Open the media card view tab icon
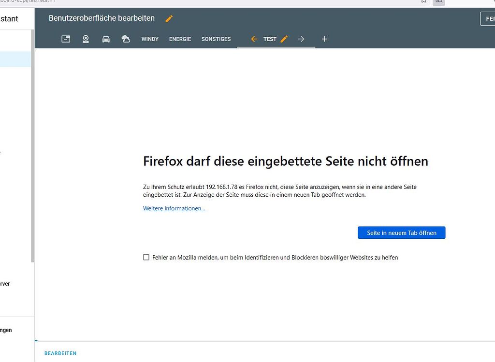Image resolution: width=495 pixels, height=362 pixels. (66, 39)
